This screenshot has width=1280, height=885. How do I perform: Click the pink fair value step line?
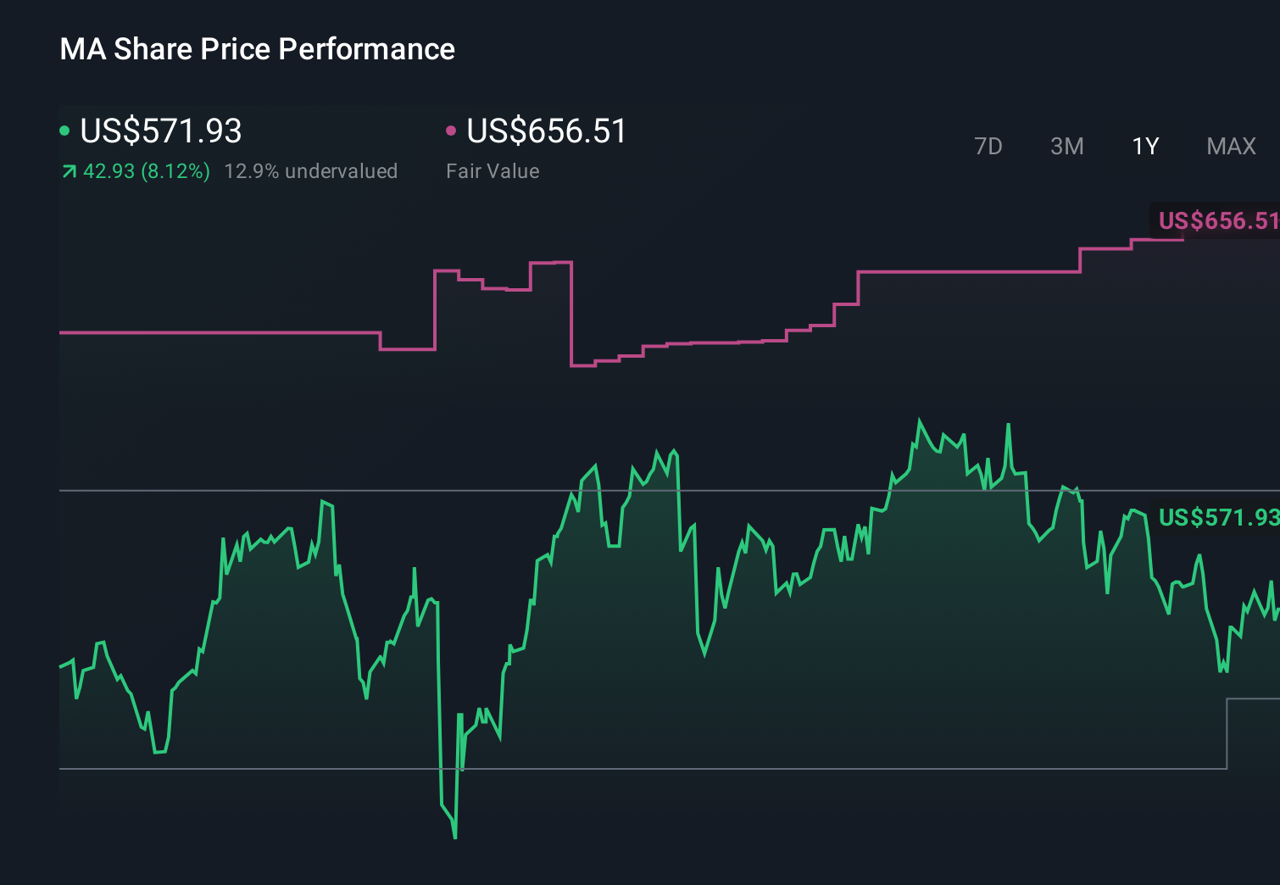point(212,332)
